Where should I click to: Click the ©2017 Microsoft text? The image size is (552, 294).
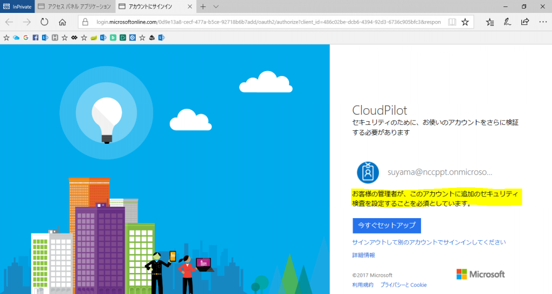[372, 275]
